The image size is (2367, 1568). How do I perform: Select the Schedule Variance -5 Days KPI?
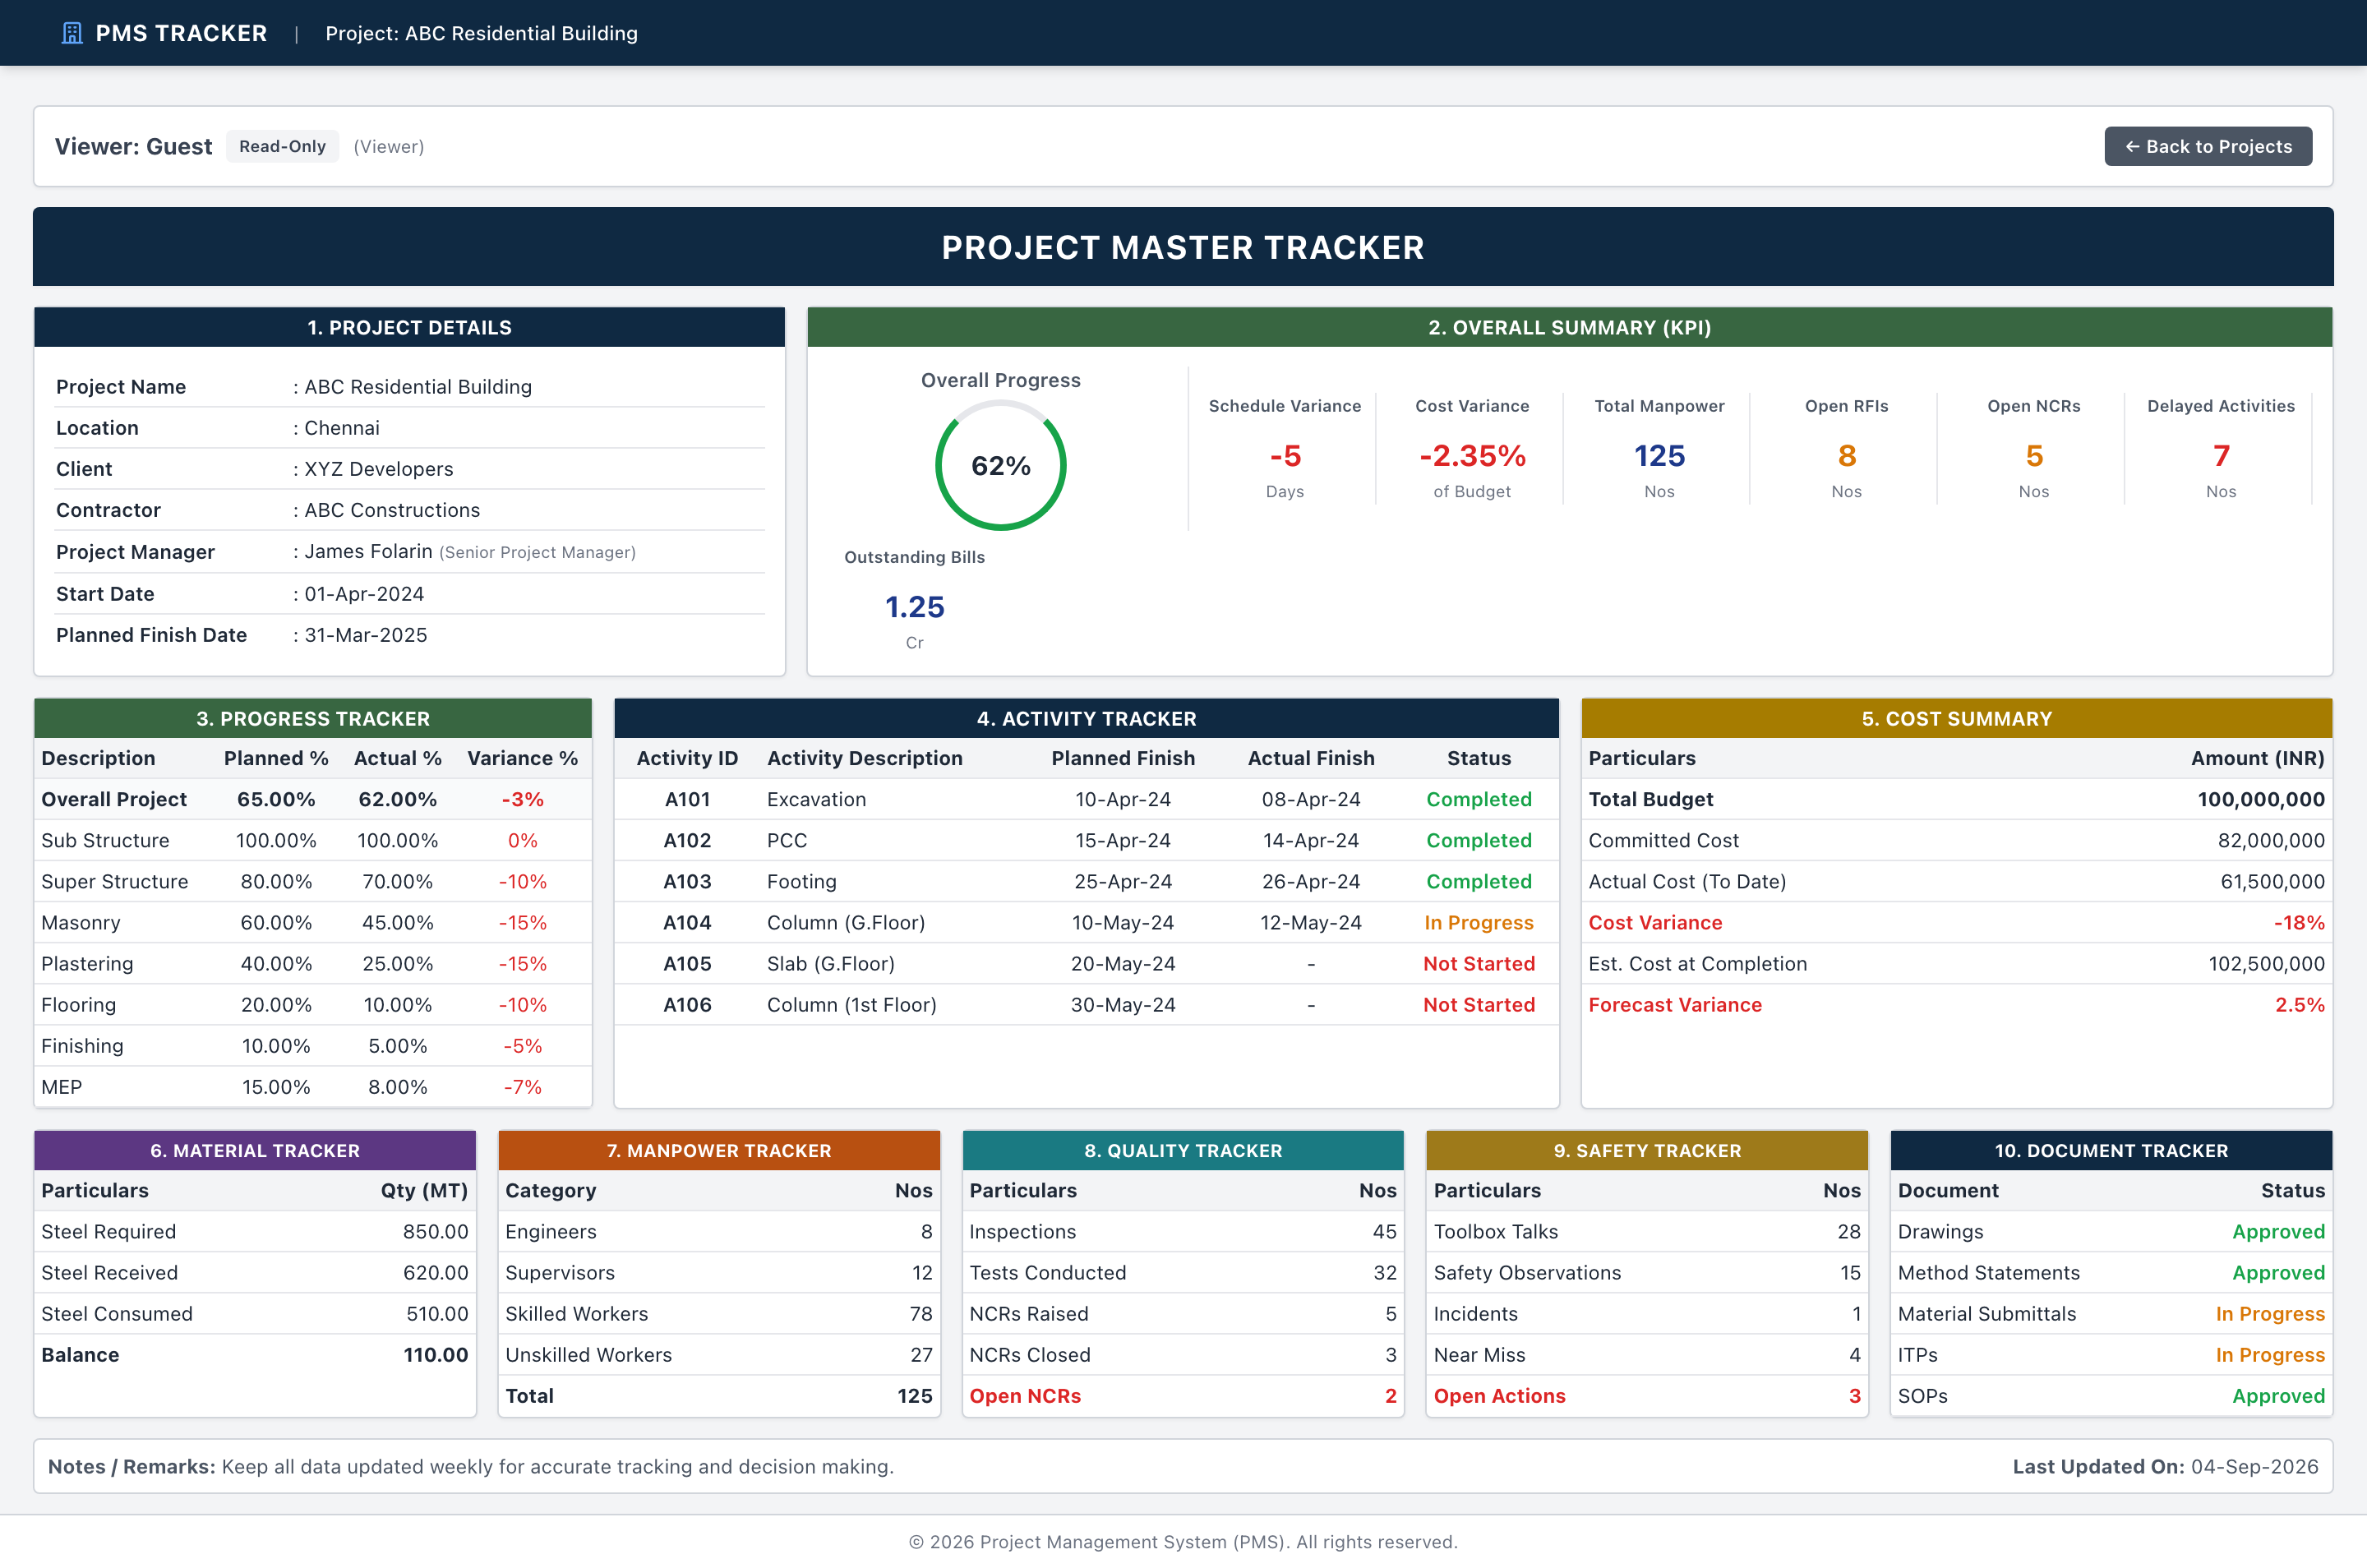tap(1284, 448)
